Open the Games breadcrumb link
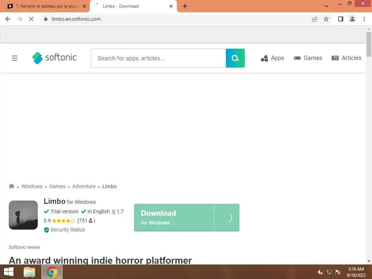Image resolution: width=372 pixels, height=279 pixels. 57,186
